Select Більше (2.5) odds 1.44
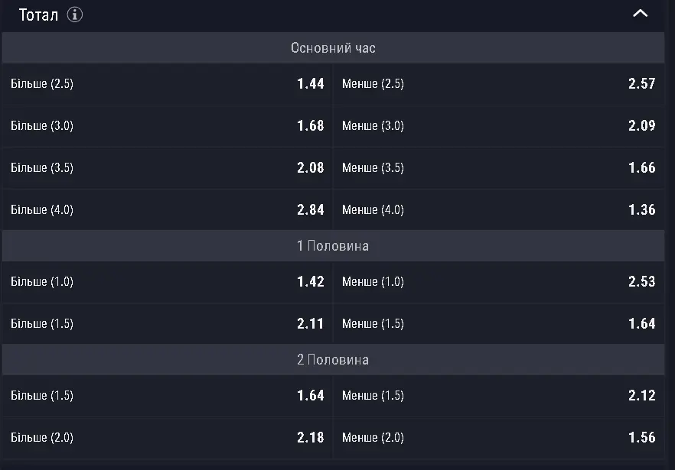This screenshot has height=470, width=675. [x=167, y=84]
